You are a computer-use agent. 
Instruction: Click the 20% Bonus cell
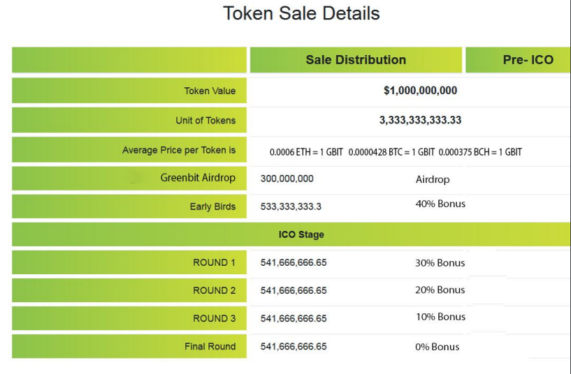point(440,290)
